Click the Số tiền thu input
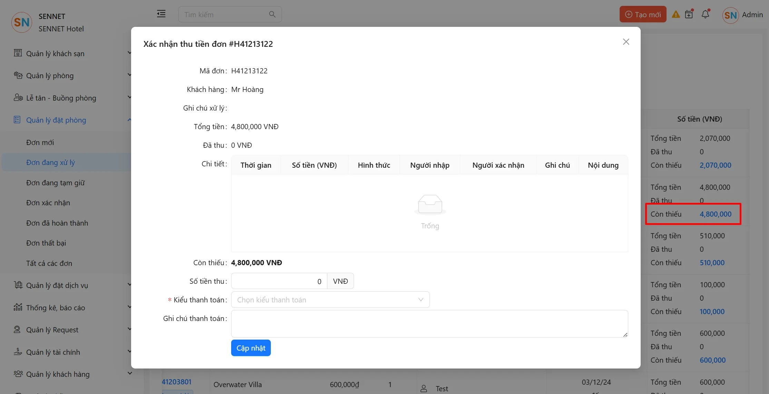The width and height of the screenshot is (769, 394). click(279, 281)
